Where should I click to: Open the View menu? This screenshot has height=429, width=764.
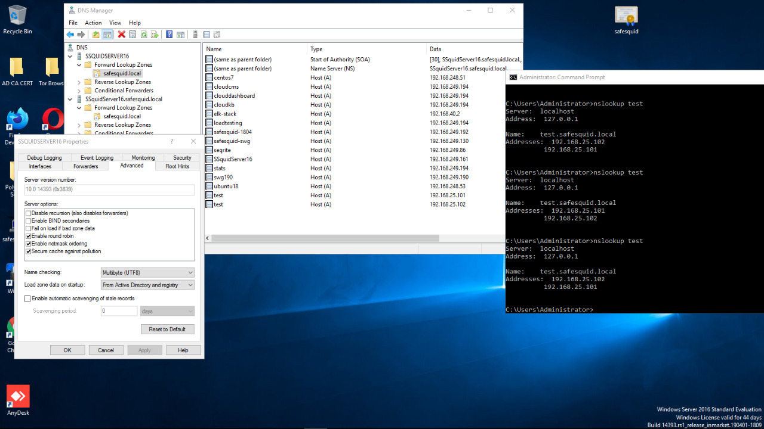point(115,23)
